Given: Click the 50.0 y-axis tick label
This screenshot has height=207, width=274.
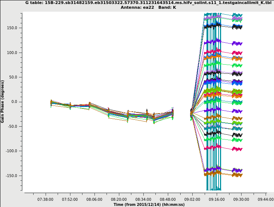Looking at the screenshot, I should (13, 77).
